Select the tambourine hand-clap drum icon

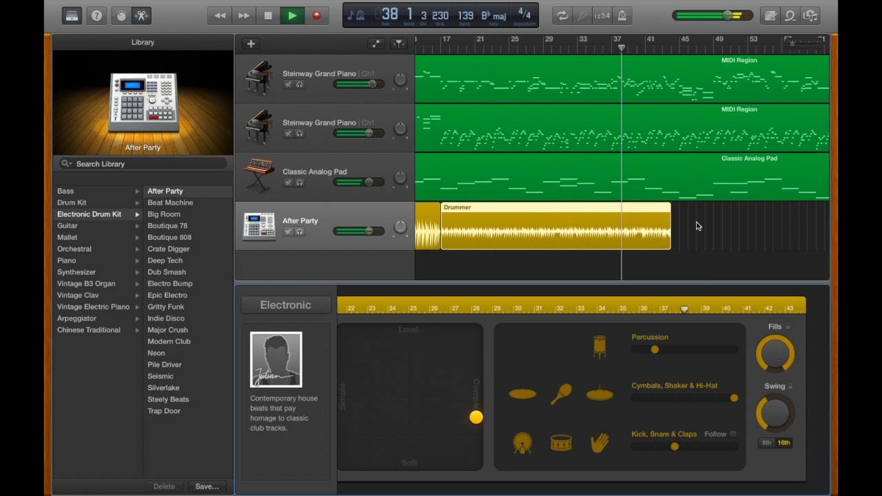tap(599, 442)
